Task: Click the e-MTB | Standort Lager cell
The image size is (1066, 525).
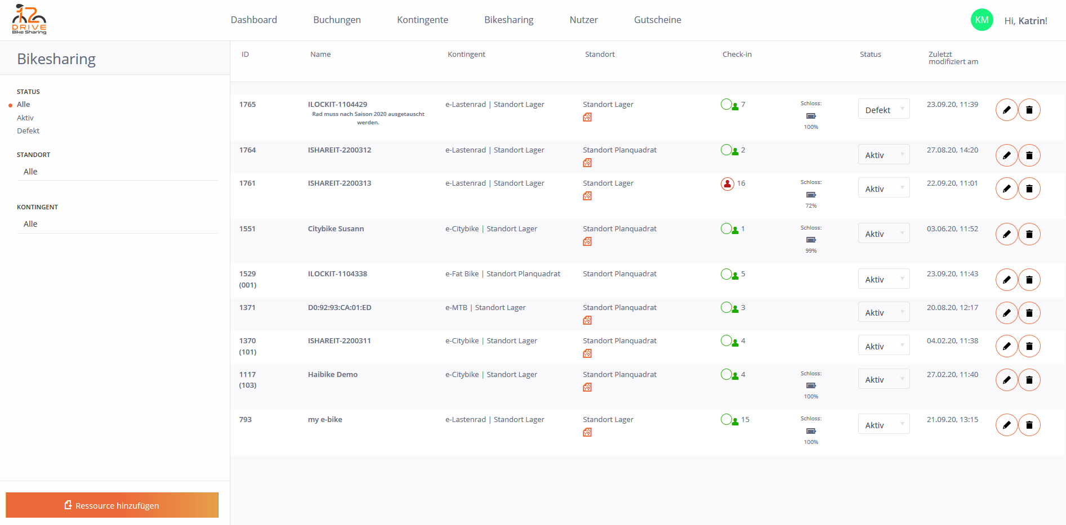Action: 485,307
